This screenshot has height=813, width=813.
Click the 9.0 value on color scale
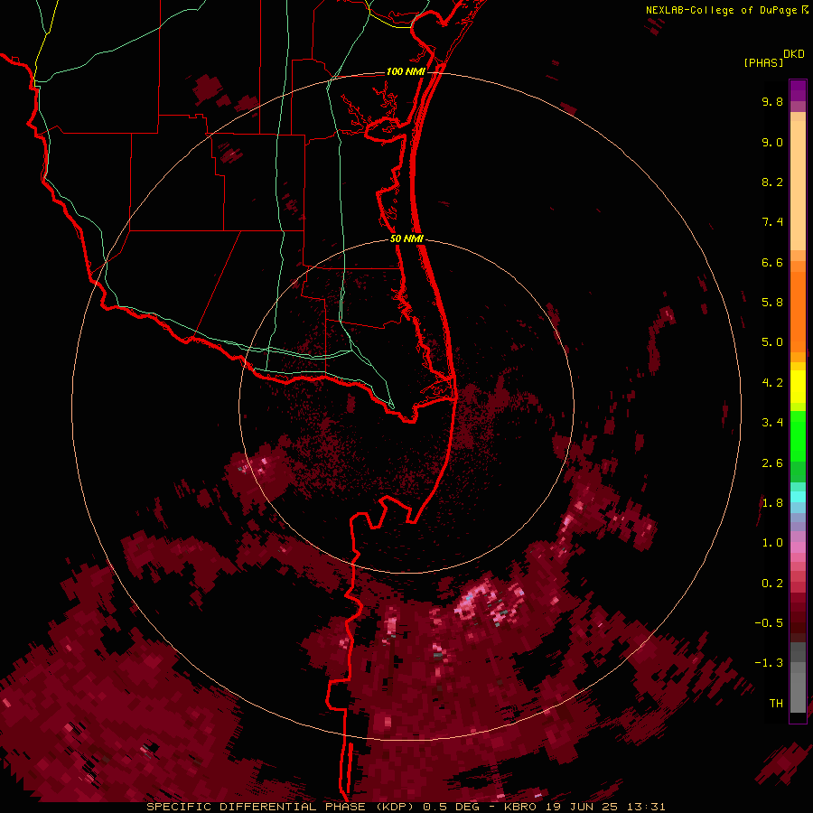772,142
